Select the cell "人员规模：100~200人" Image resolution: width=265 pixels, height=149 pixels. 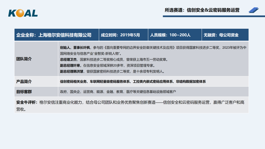(175, 35)
